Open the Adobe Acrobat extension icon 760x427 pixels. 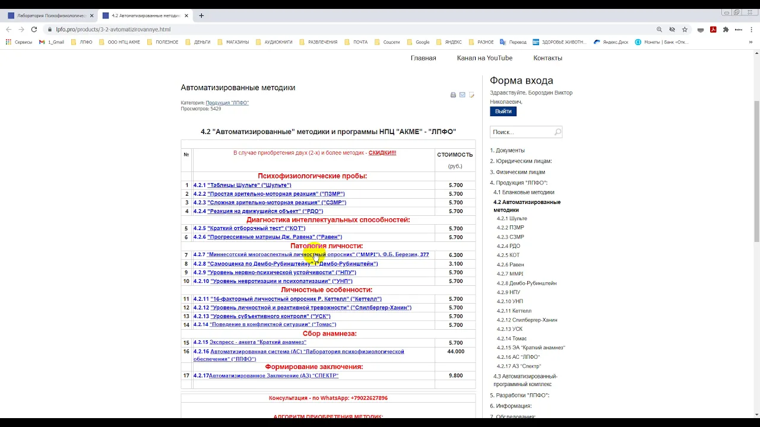[713, 29]
